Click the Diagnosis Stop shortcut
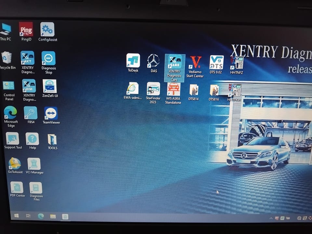 [48, 63]
